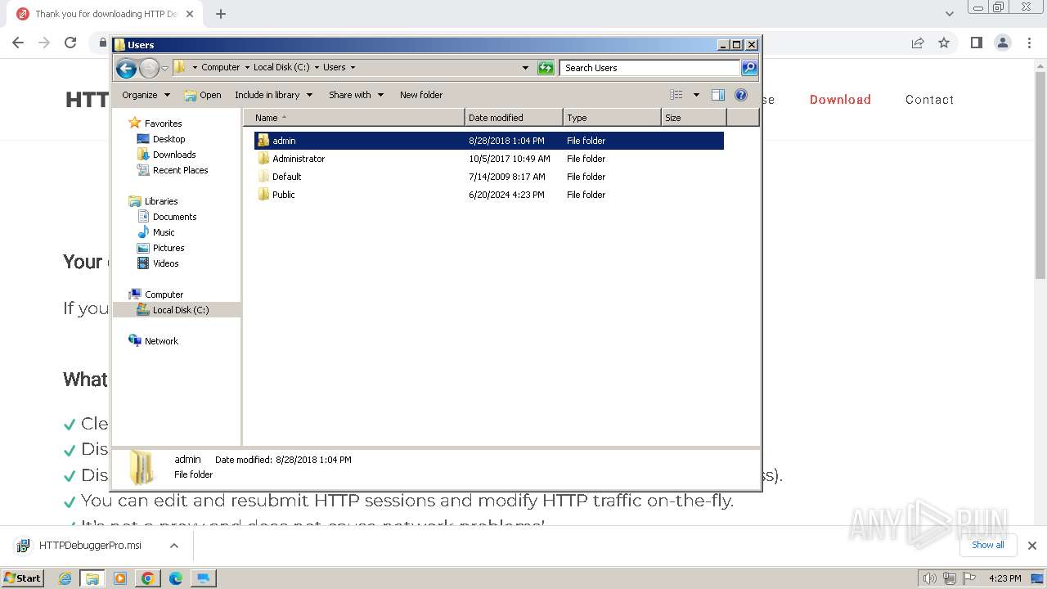Click the green refresh button in address bar

coord(546,68)
